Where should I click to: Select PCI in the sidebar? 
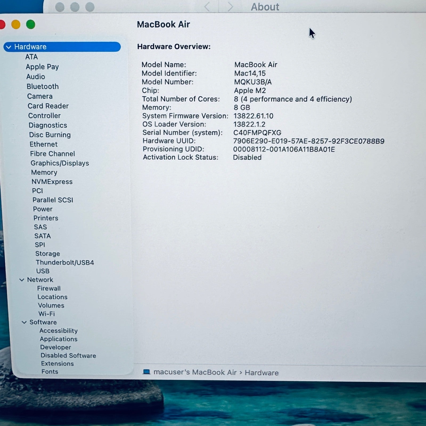38,191
